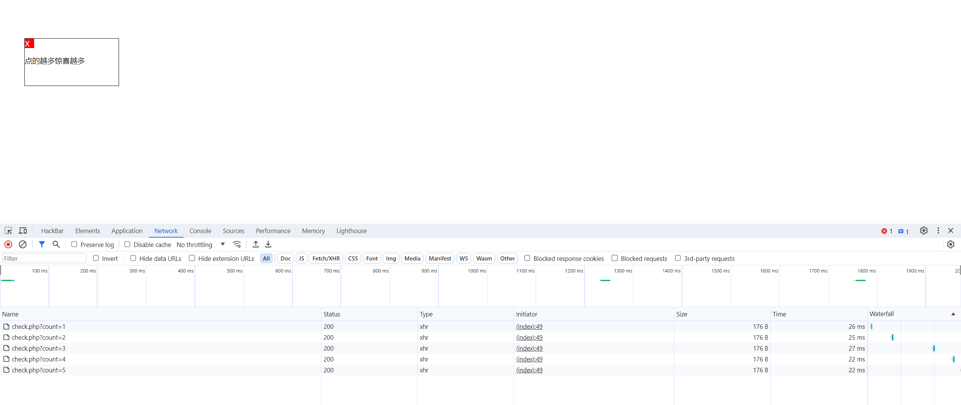Viewport: 961px width, 405px height.
Task: Sort by the Name column header
Action: click(x=160, y=314)
